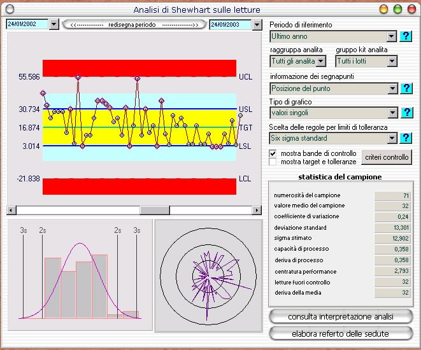Expand the Tutti gli analita dropdown
This screenshot has height=350, width=421.
pyautogui.click(x=321, y=62)
